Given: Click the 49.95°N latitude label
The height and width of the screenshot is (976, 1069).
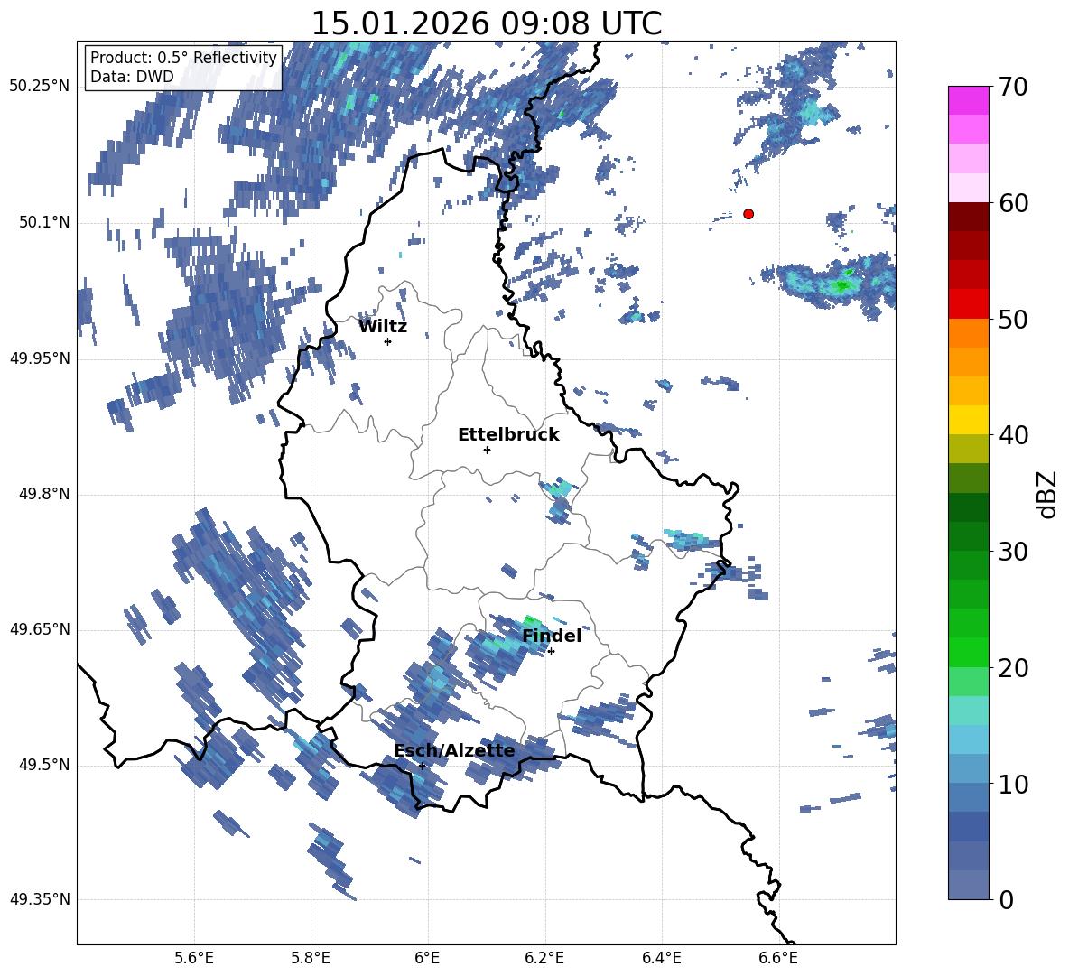Looking at the screenshot, I should [x=40, y=358].
